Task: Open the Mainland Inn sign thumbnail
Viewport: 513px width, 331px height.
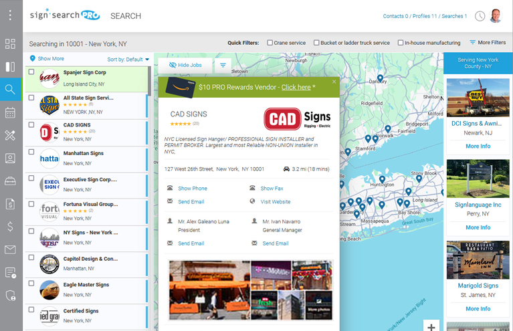Action: tap(478, 259)
